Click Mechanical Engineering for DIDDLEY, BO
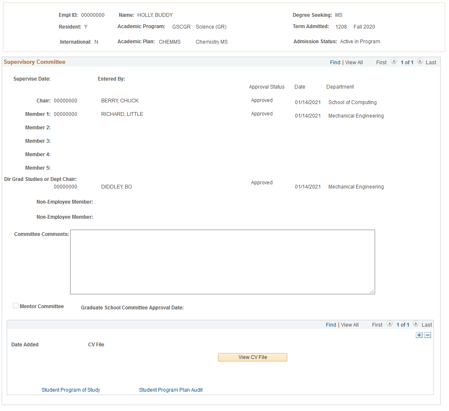Viewport: 449px width, 411px height. (x=356, y=187)
